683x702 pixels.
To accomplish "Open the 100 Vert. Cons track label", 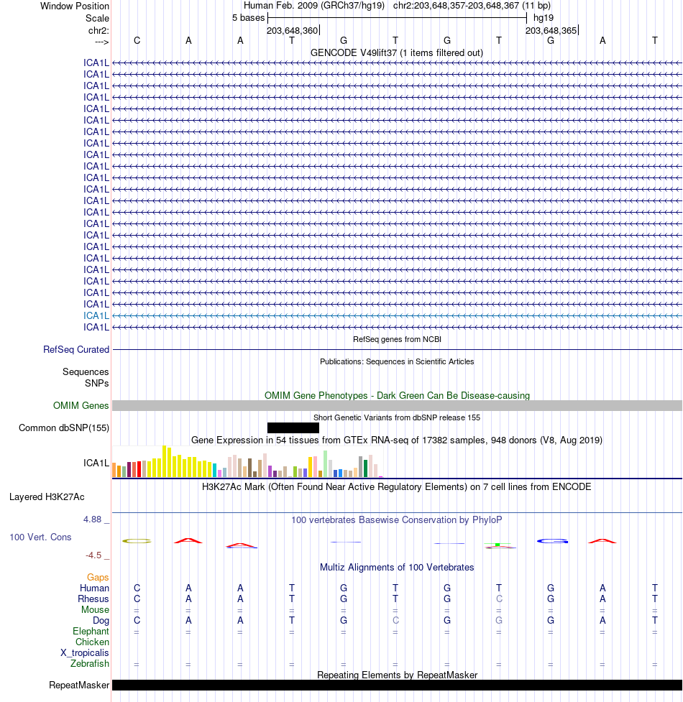I will tap(40, 537).
